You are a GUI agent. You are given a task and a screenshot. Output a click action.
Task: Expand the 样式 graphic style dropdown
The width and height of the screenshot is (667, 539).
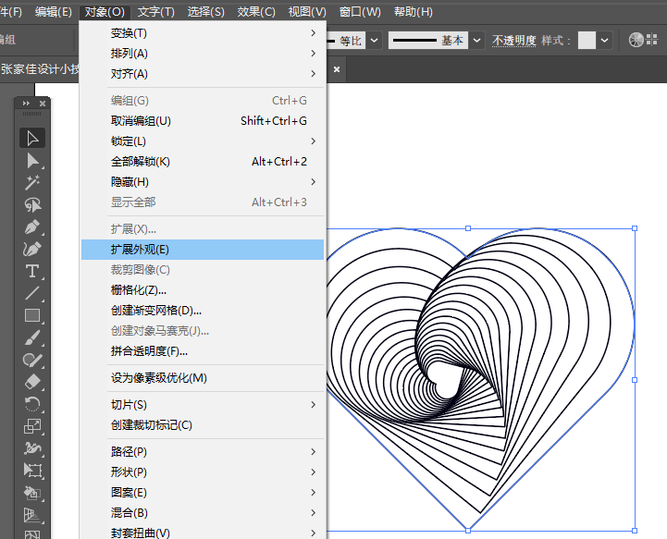[604, 41]
